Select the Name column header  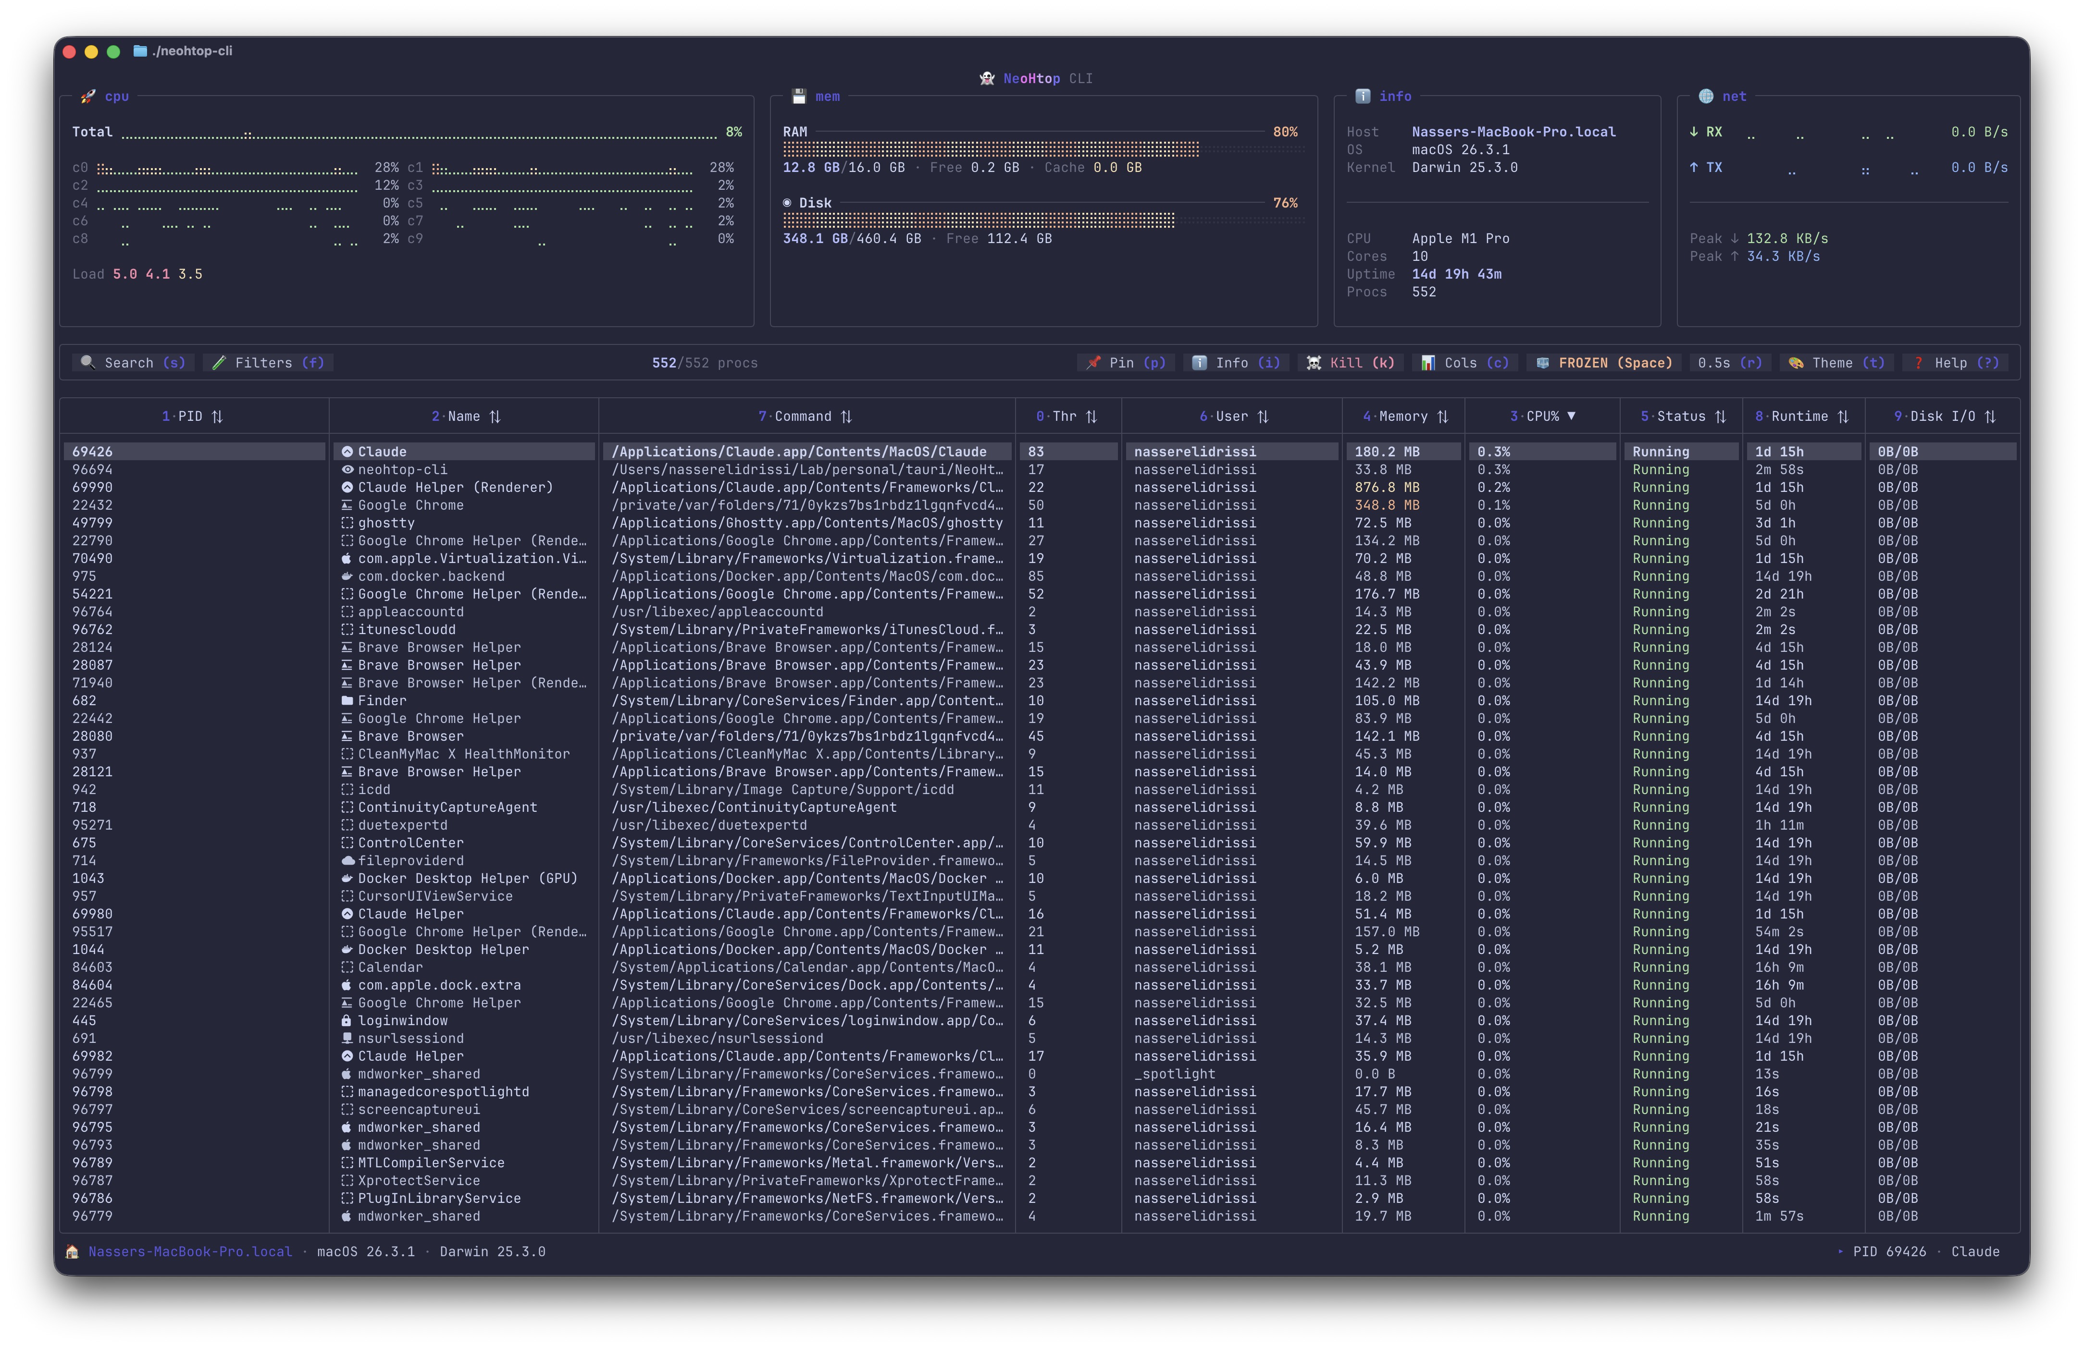click(x=465, y=416)
